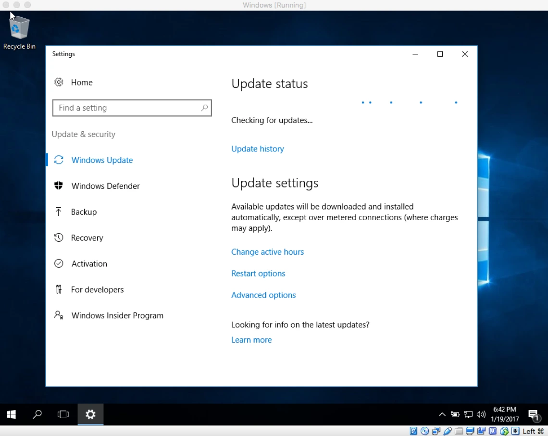Click VirtualBox hard disk activity icon

tap(413, 431)
